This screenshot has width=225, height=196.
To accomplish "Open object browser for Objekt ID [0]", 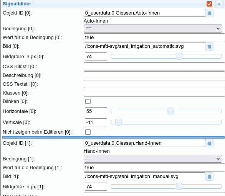I will (x=209, y=13).
